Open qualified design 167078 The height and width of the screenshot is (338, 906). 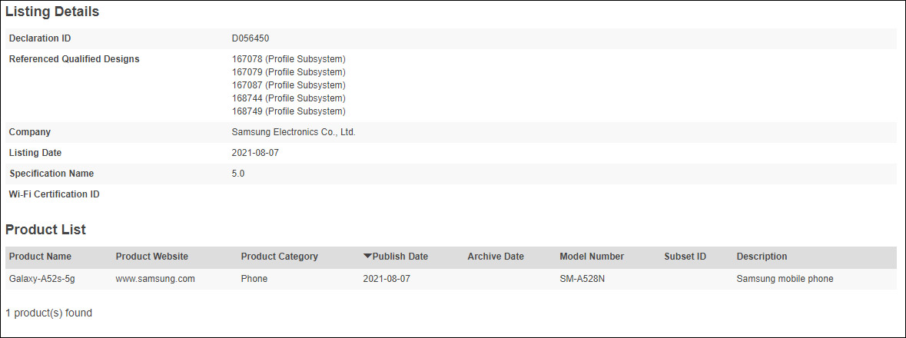pos(246,59)
